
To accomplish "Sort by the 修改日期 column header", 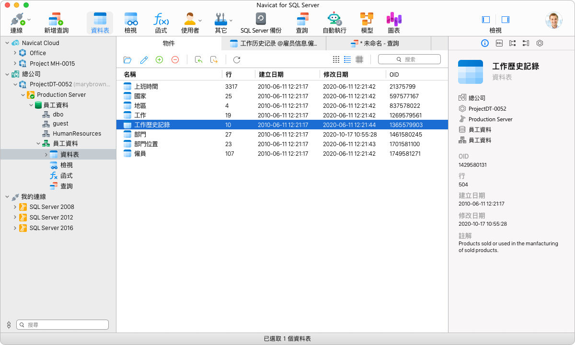I will [x=353, y=74].
